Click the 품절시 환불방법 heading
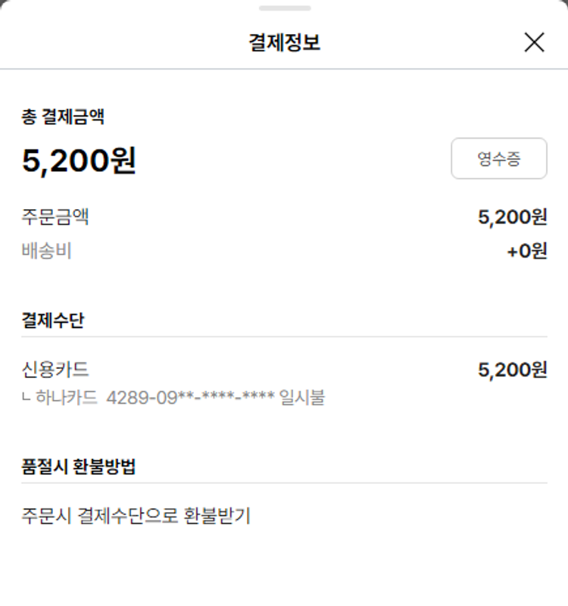The width and height of the screenshot is (568, 606). [x=79, y=467]
